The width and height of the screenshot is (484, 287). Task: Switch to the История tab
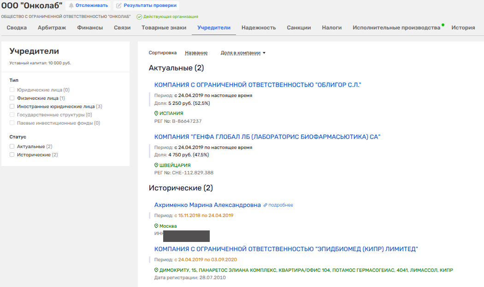coord(463,28)
